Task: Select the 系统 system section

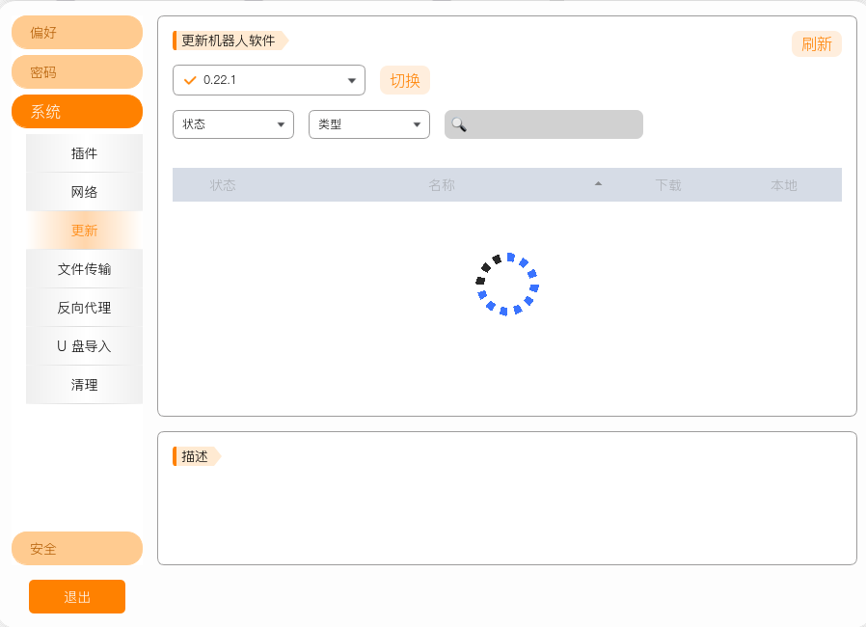Action: 77,112
